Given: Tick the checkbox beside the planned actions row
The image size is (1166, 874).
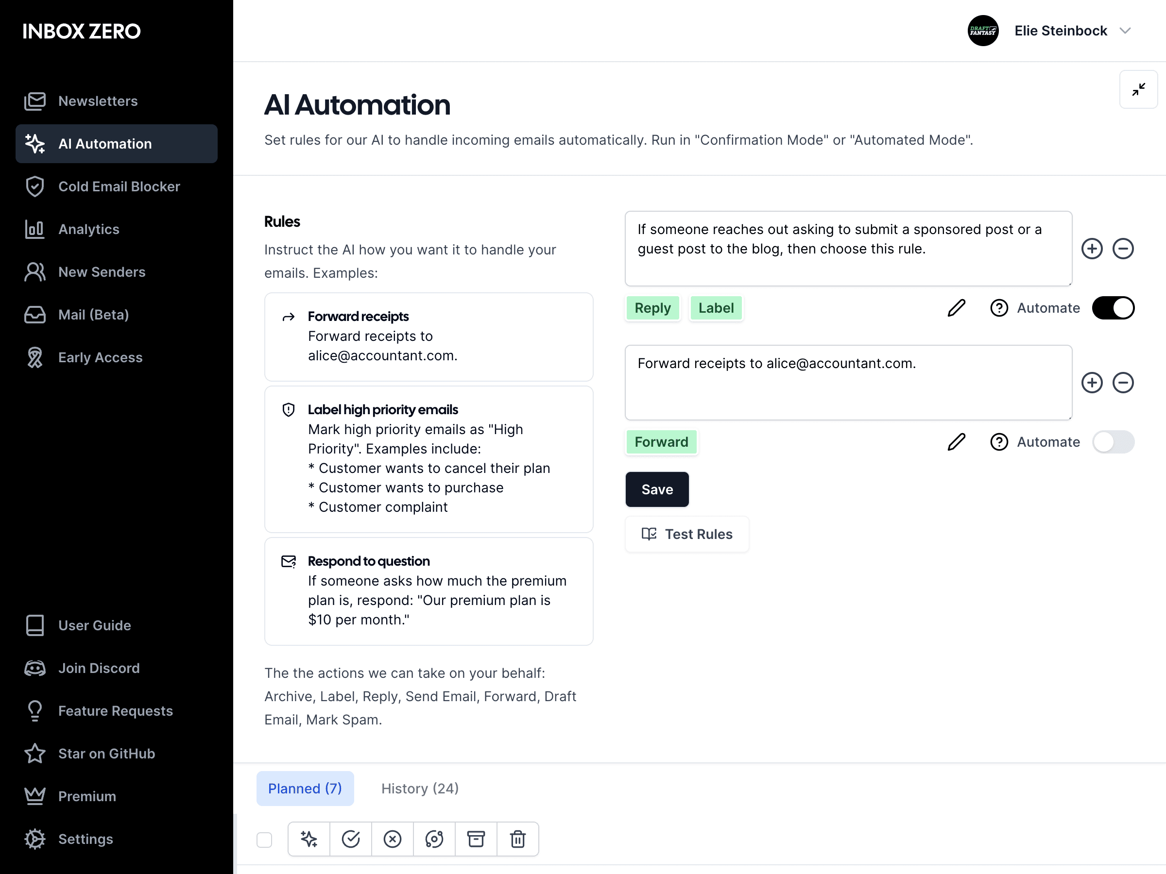Looking at the screenshot, I should 264,839.
